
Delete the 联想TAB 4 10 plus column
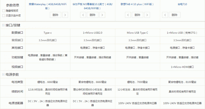point(138,15)
